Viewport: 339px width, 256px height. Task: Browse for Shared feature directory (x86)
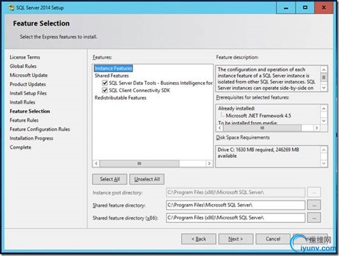click(314, 218)
